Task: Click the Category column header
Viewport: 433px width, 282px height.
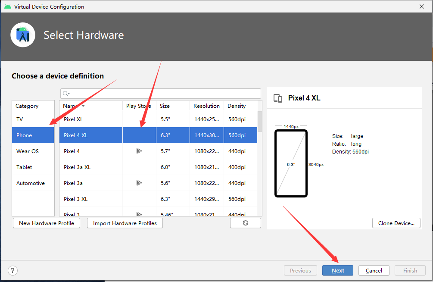Action: coord(33,106)
